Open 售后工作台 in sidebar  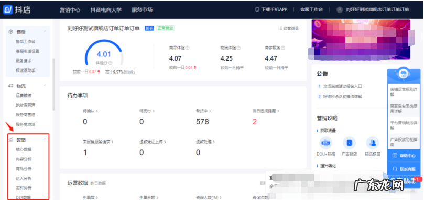point(25,41)
